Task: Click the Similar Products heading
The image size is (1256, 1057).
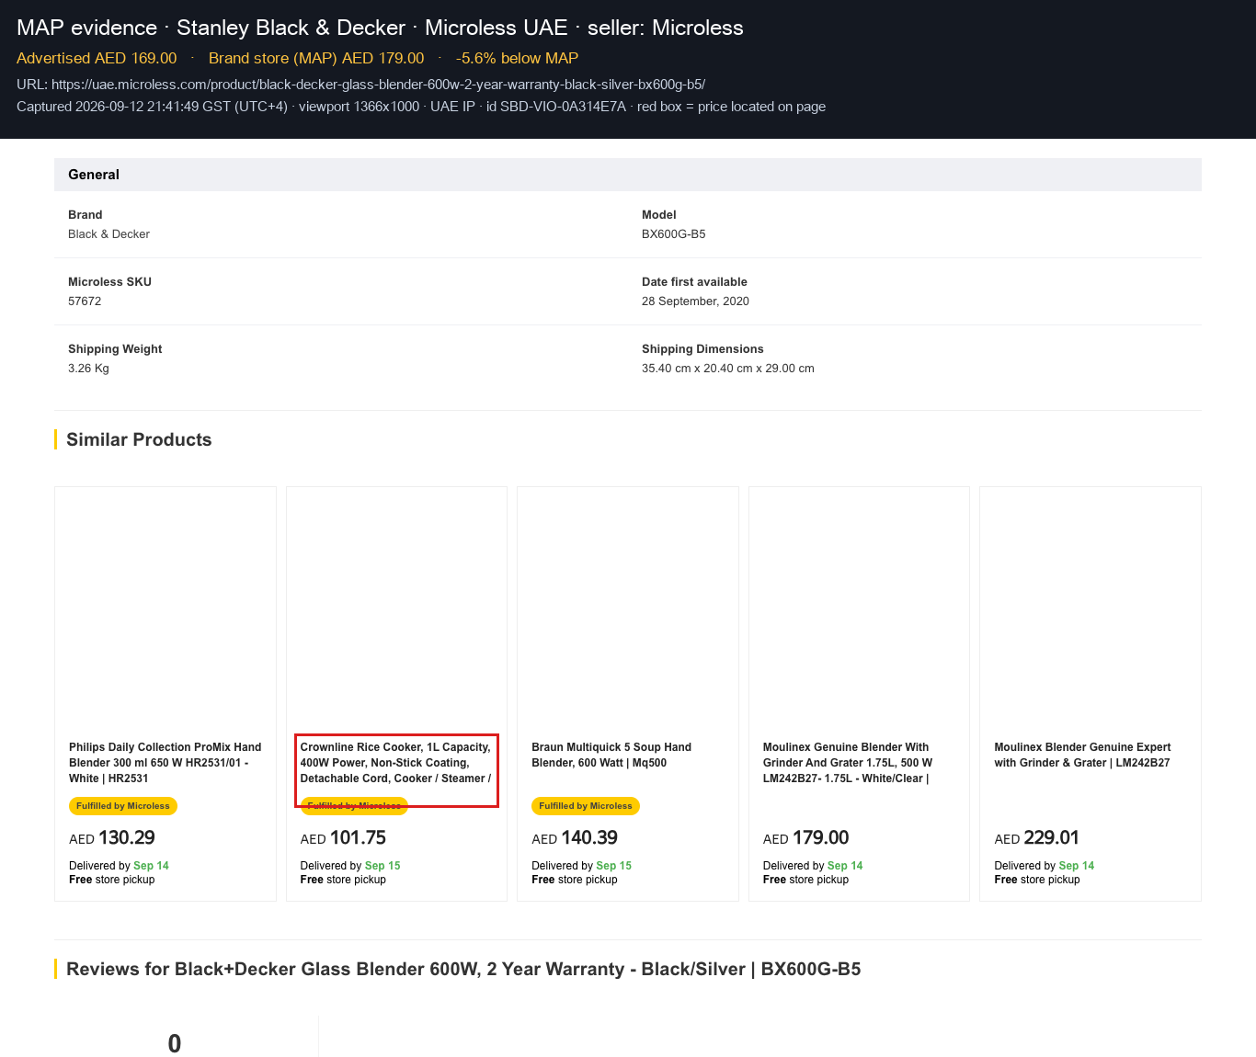Action: tap(139, 439)
